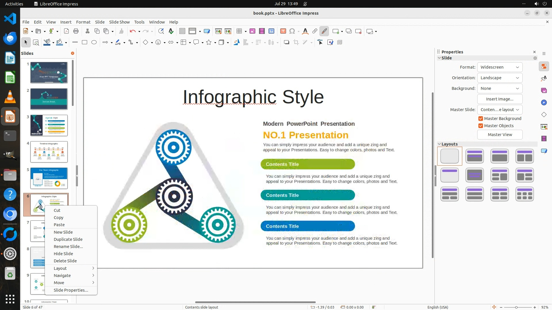
Task: Click the zoom slider in status bar
Action: 516,307
